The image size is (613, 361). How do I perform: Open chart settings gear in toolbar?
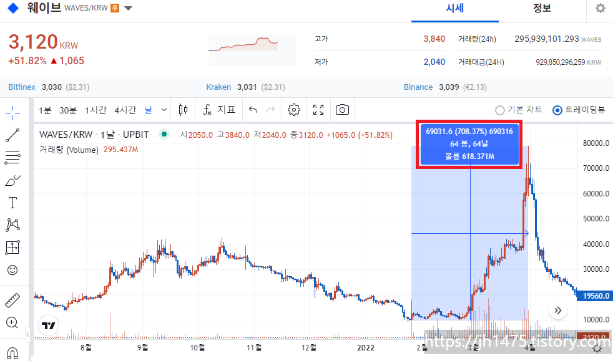(294, 110)
